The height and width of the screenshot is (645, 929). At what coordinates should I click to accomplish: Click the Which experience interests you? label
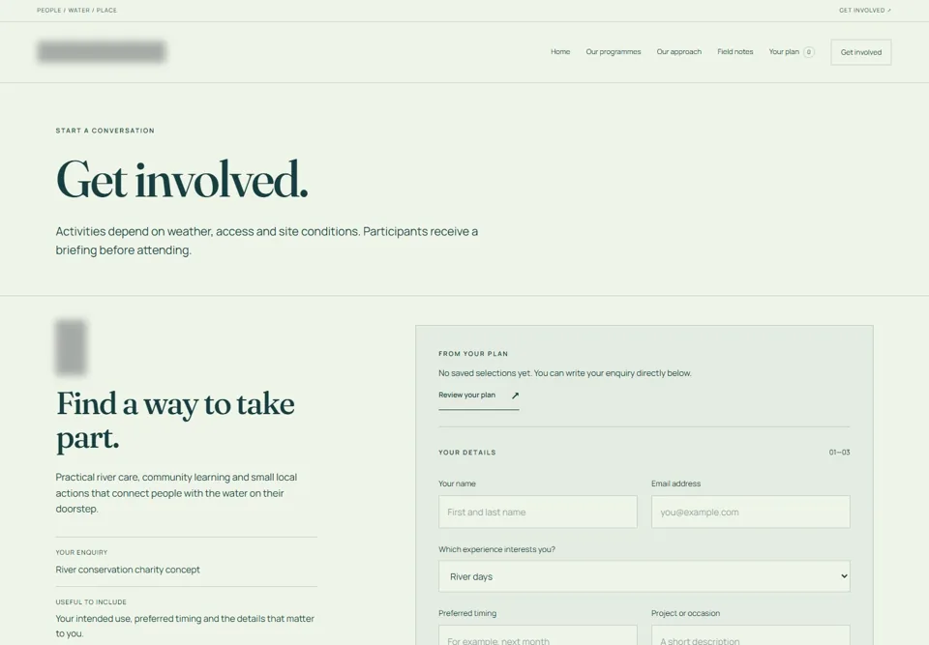(496, 549)
